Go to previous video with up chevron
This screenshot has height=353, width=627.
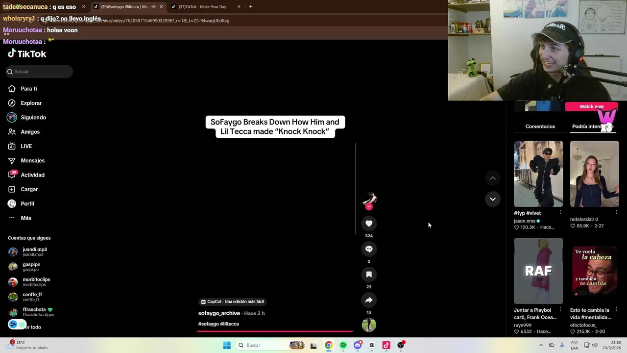tap(493, 178)
